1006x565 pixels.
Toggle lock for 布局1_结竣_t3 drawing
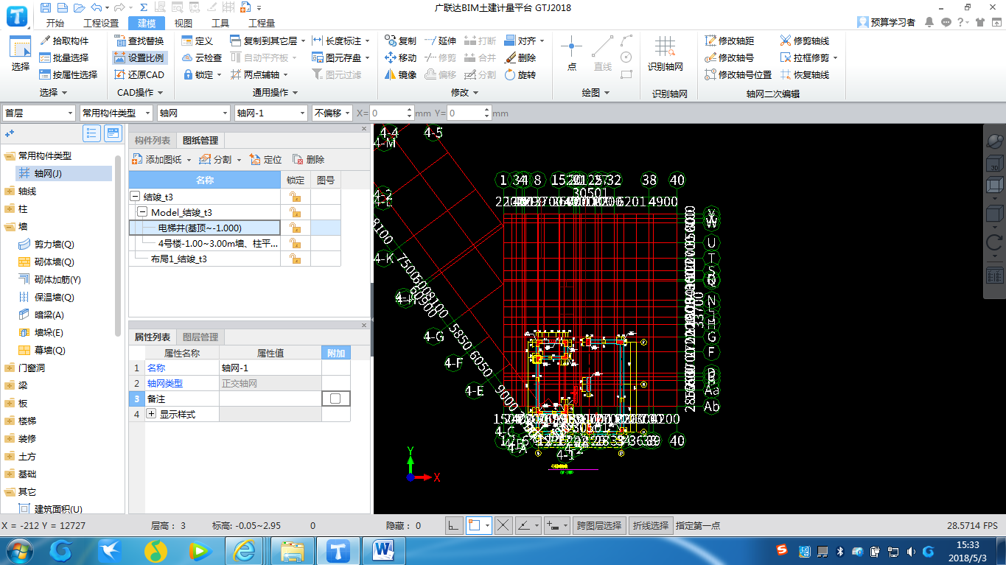295,259
